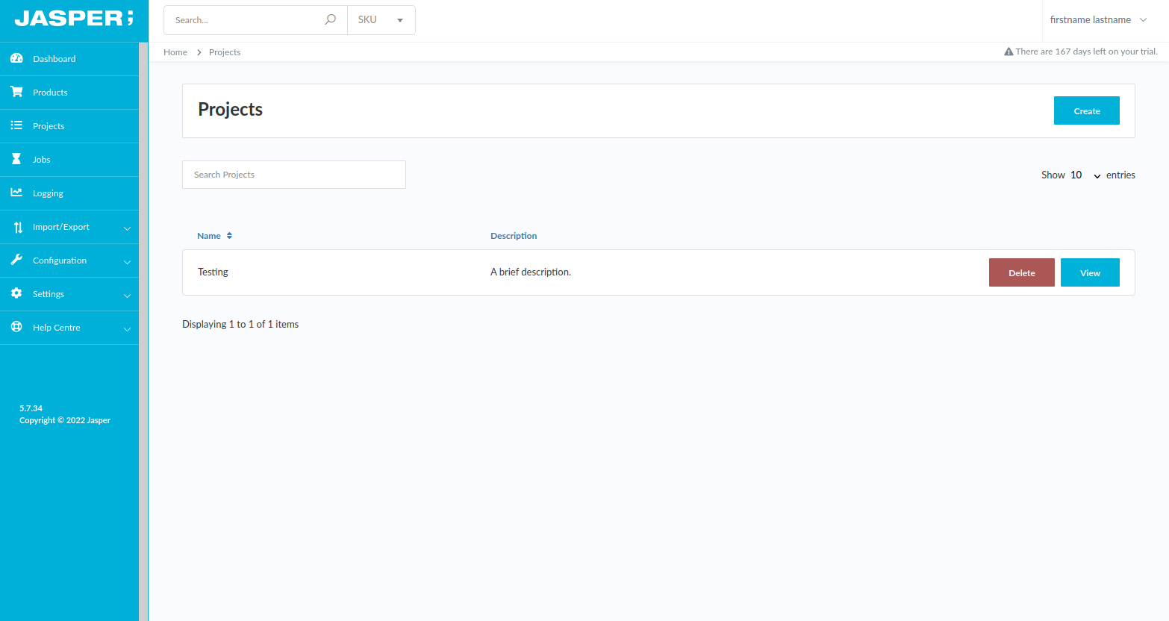
Task: Click the Dashboard gauge icon in sidebar
Action: coord(16,58)
